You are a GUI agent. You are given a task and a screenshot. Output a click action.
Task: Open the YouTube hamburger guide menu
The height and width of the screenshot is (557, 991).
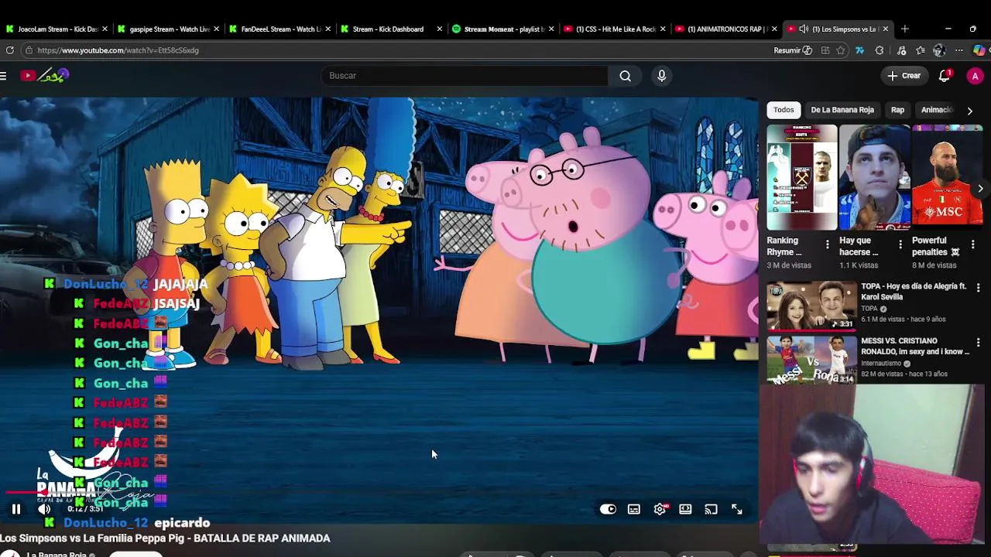4,75
